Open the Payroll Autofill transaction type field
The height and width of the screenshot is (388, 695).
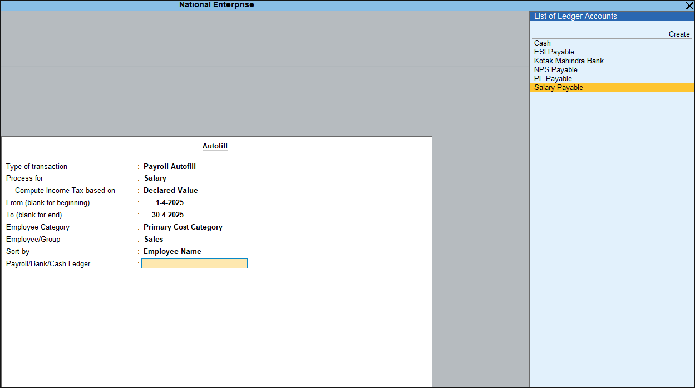pos(170,167)
